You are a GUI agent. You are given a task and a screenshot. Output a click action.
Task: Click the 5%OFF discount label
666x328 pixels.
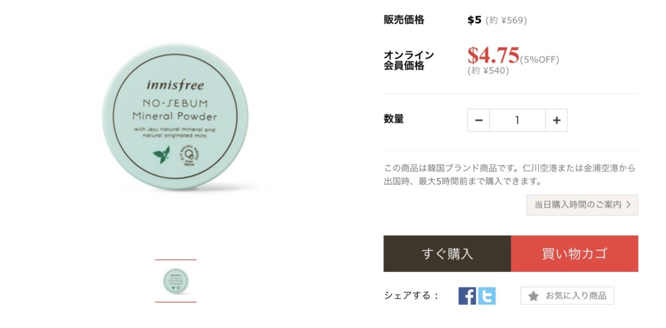click(x=539, y=60)
